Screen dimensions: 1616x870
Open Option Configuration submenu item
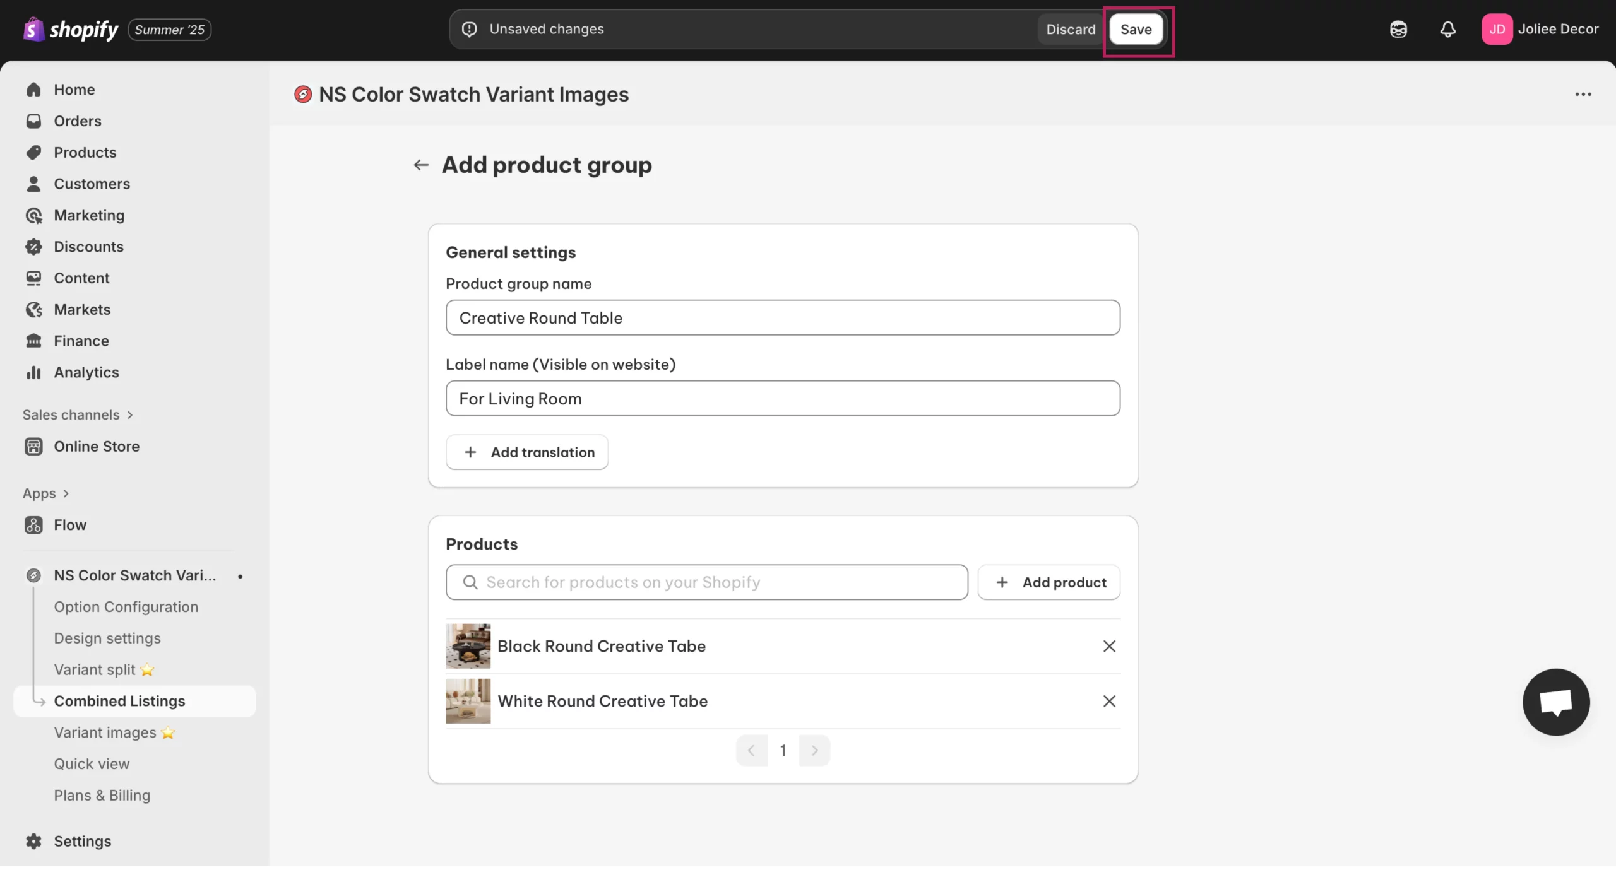click(126, 607)
